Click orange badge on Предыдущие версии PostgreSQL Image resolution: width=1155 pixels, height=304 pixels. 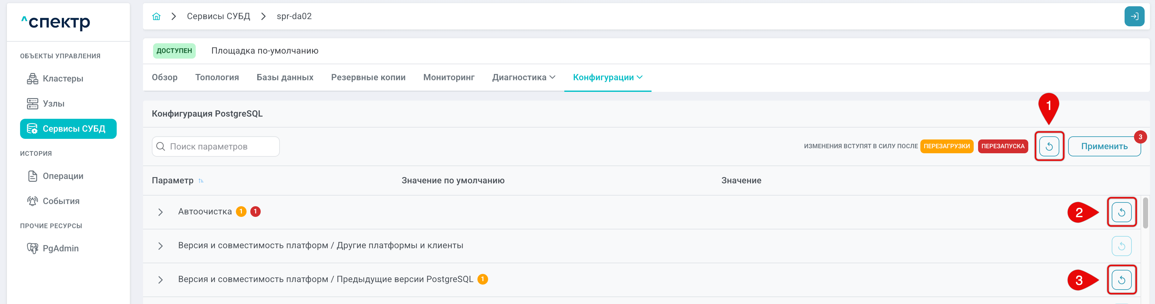(482, 279)
